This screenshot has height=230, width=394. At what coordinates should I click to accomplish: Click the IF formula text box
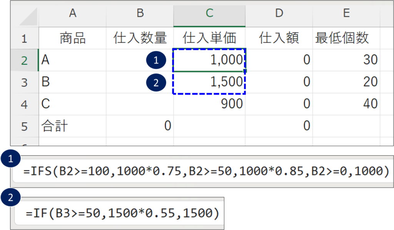click(119, 213)
